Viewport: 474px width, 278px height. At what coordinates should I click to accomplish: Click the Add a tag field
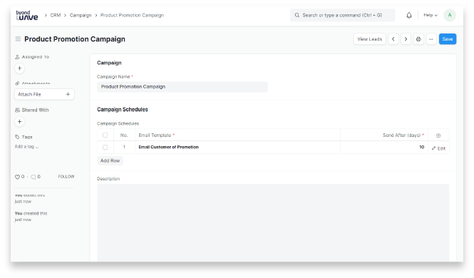click(x=26, y=147)
